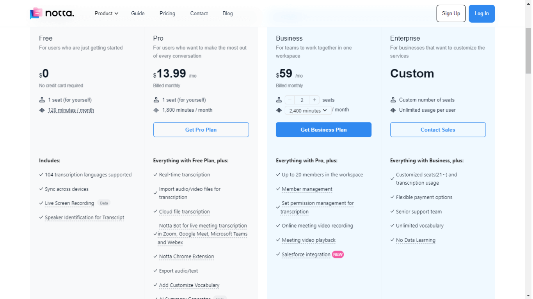The image size is (533, 299).
Task: Click 'Import audio/video files for transcription'
Action: pyautogui.click(x=190, y=193)
